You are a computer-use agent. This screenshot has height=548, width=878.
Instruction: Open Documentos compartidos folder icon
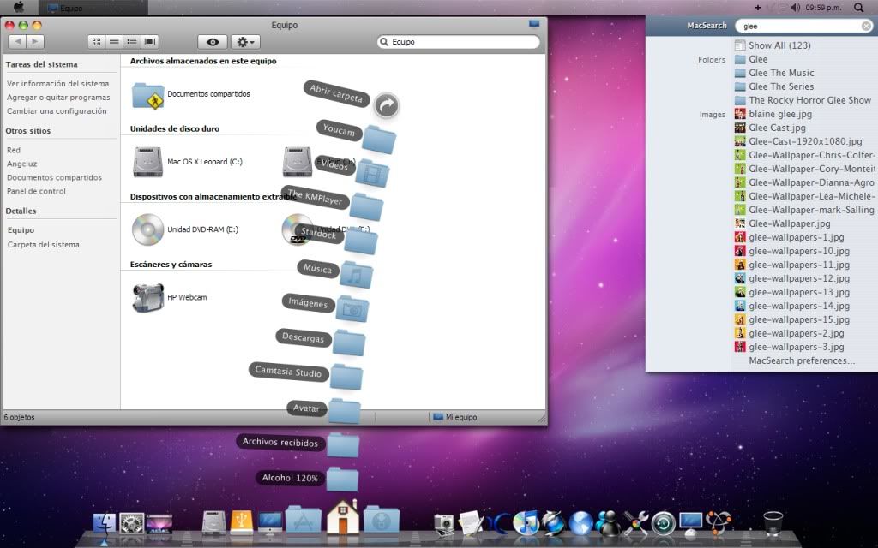coord(147,95)
